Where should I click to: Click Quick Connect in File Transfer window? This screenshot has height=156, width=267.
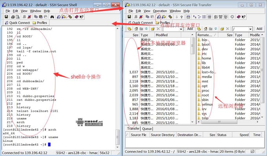pyautogui.click(x=141, y=23)
